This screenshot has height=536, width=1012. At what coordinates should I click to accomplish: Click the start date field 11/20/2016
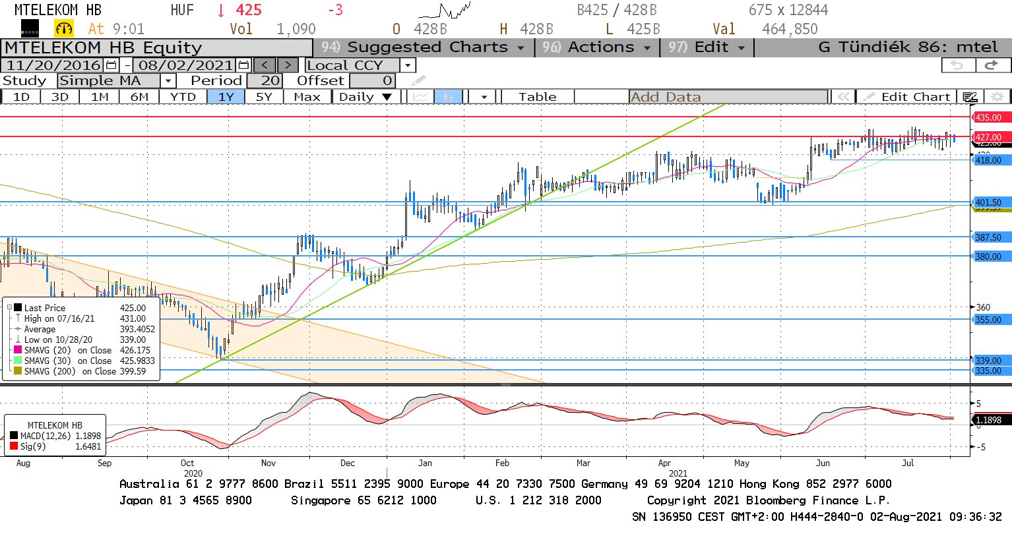(x=53, y=65)
